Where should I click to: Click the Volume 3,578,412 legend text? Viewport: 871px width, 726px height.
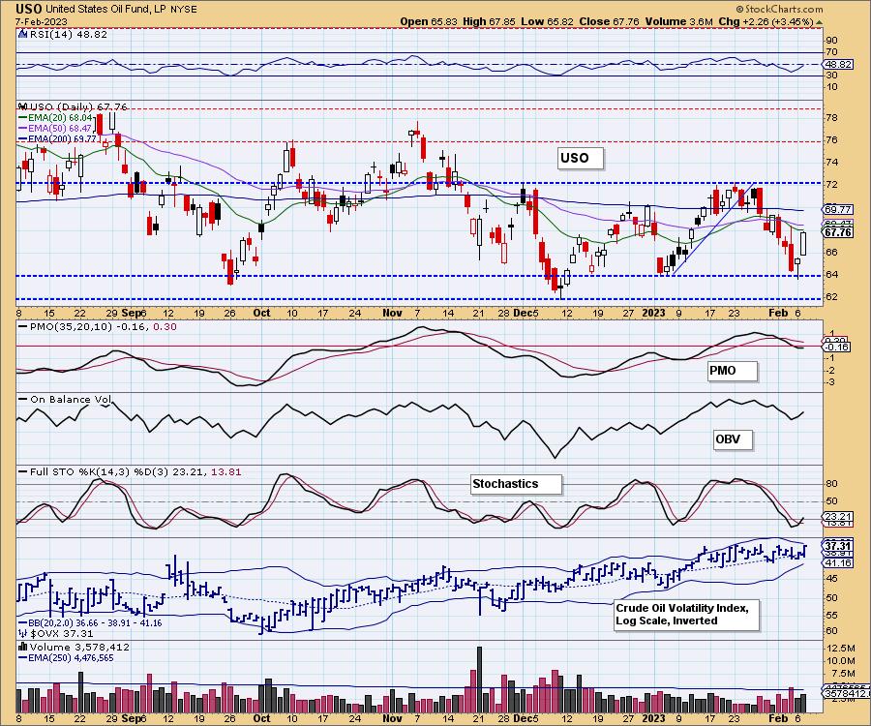tap(79, 648)
